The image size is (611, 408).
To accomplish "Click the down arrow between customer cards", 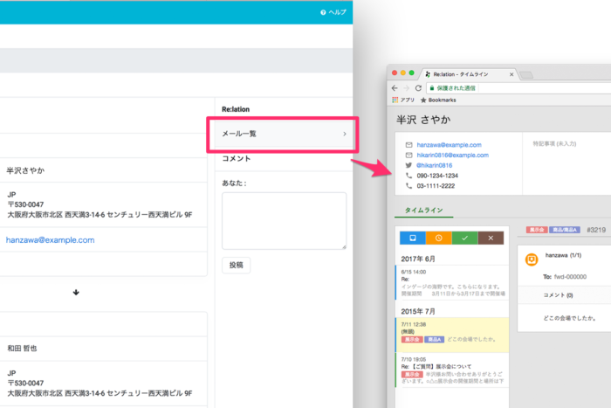I will click(76, 292).
